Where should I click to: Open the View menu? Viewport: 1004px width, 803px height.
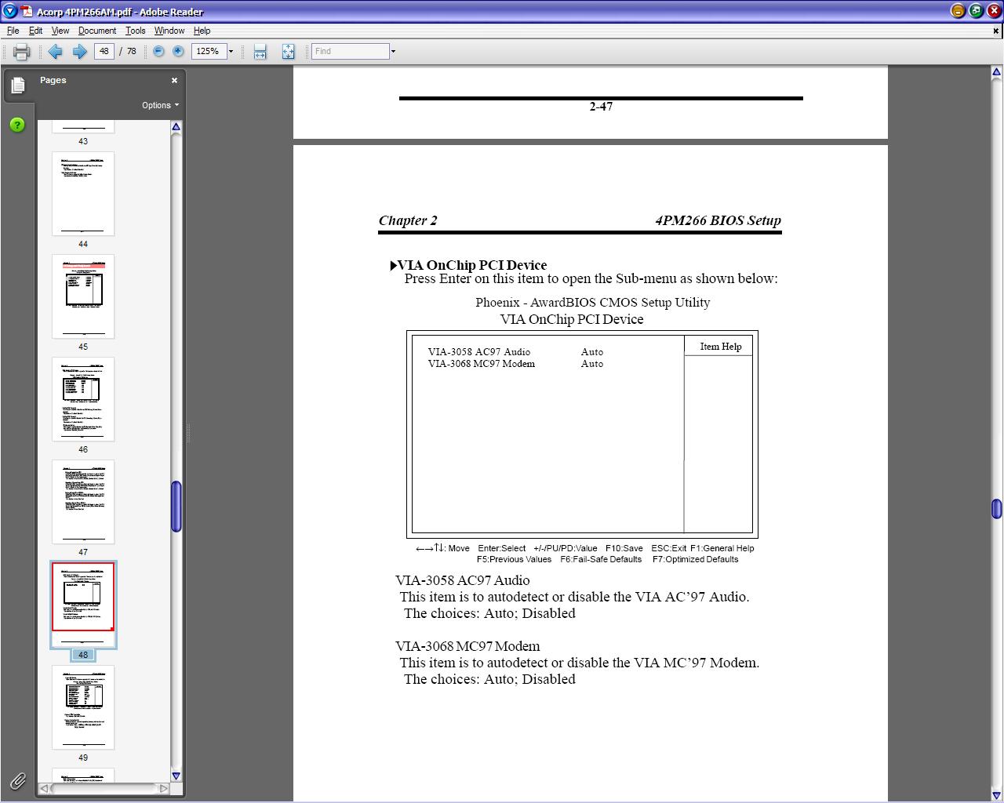pyautogui.click(x=60, y=31)
